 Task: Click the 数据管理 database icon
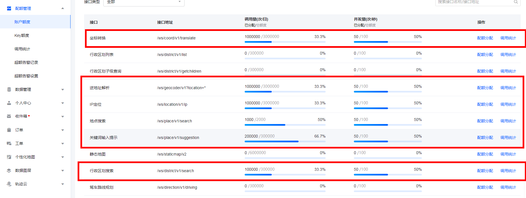(9, 89)
